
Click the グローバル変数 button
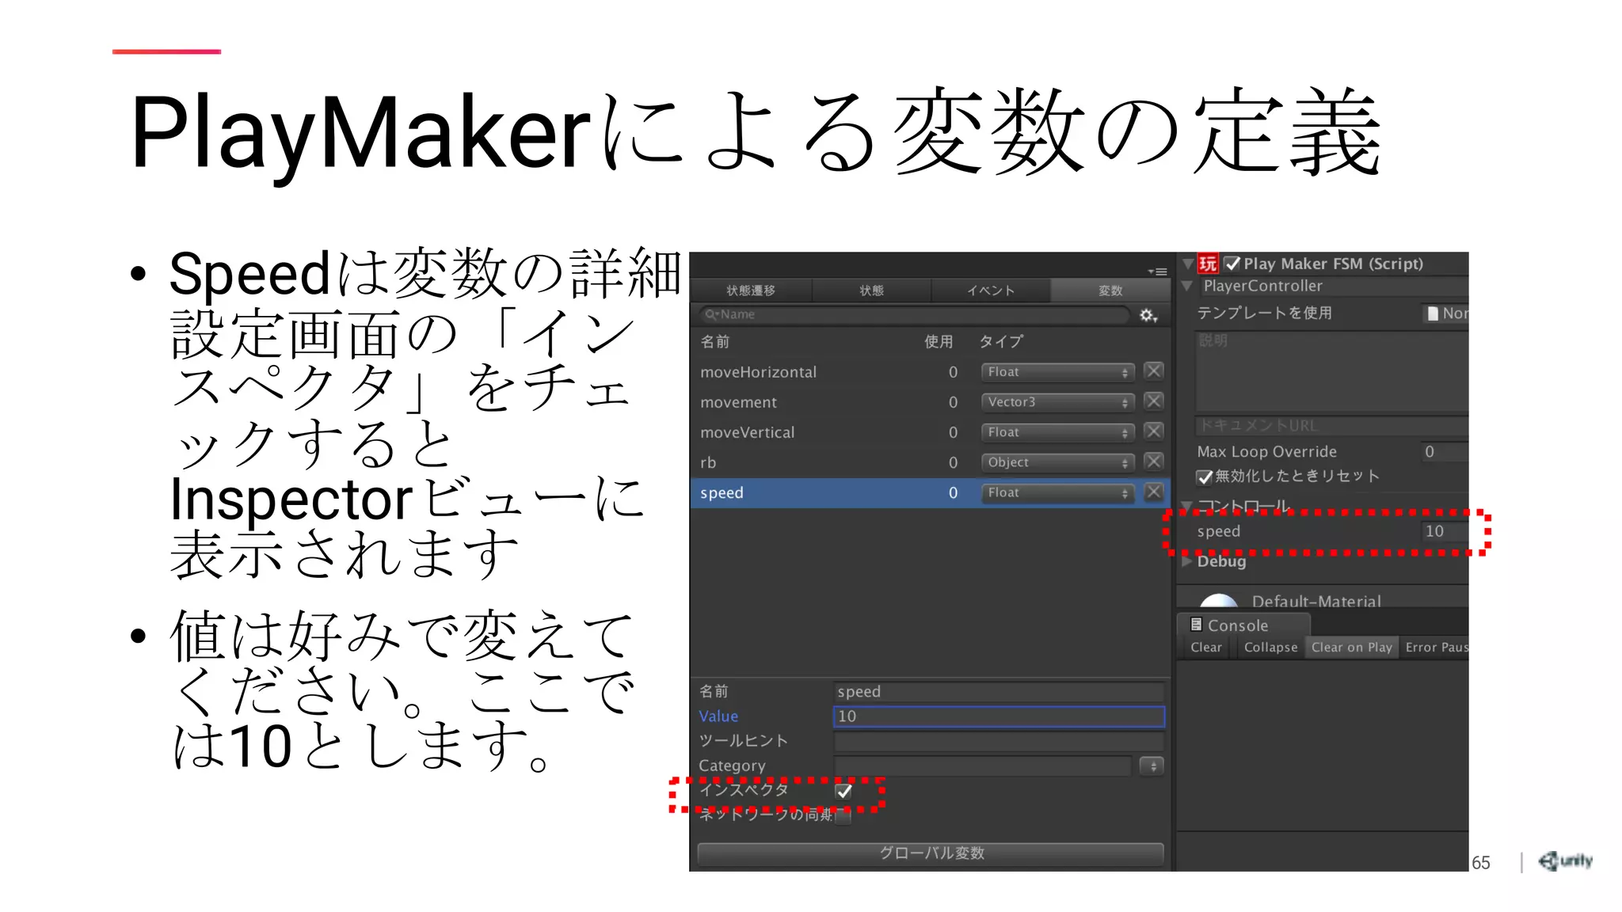[x=931, y=853]
